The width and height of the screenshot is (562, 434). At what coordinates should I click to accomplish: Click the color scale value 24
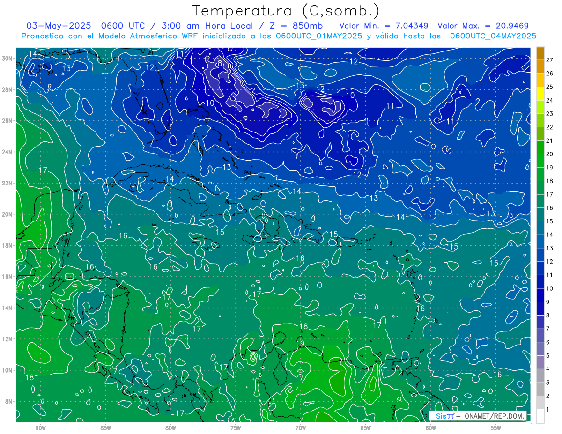[550, 100]
